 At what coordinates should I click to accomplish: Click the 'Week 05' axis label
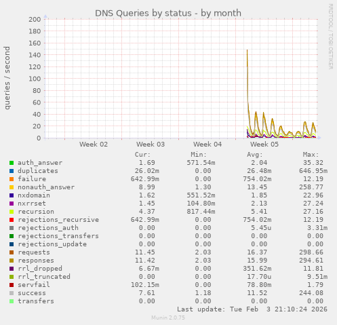tap(264, 145)
